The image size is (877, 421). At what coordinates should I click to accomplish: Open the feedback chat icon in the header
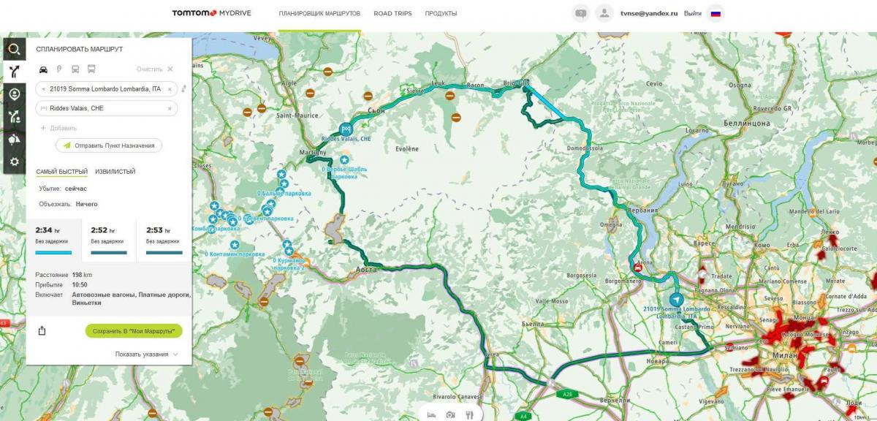pos(581,13)
